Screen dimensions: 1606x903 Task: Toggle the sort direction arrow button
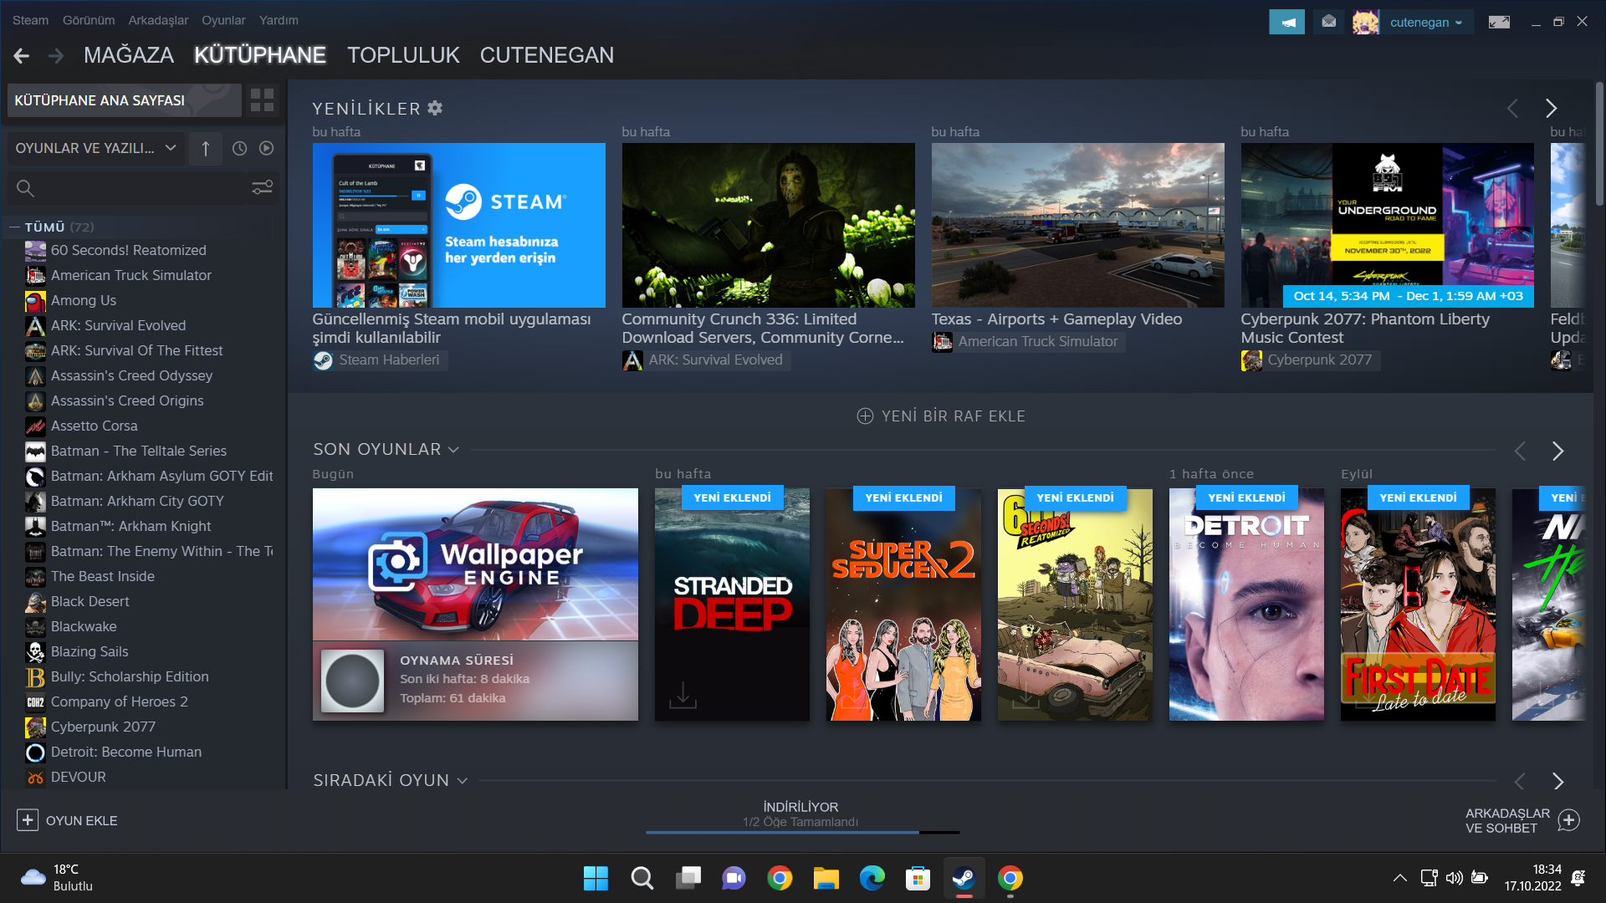[x=206, y=148]
